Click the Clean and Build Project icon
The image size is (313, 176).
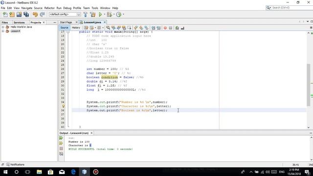point(93,14)
